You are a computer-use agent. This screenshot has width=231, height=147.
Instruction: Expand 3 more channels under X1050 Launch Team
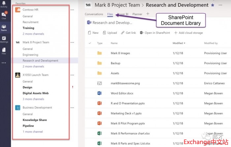(x=33, y=99)
